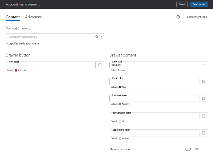Viewport: 213px width, 154px height.
Task: Click the Save changes button
Action: (x=199, y=4)
